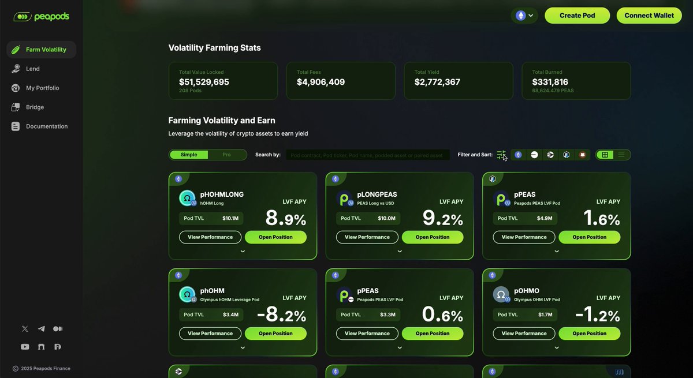
Task: Filter pods by the Base chain icon
Action: point(534,155)
